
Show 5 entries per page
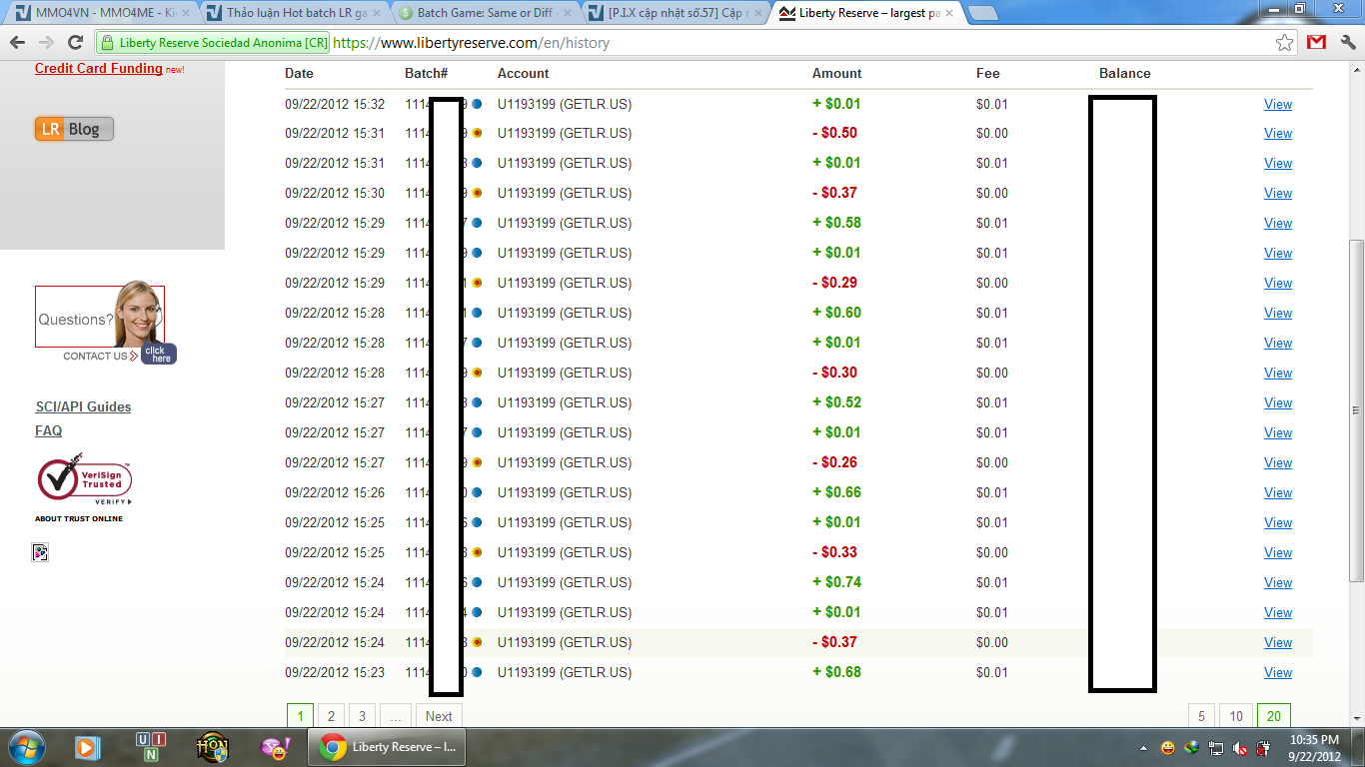(x=1201, y=716)
